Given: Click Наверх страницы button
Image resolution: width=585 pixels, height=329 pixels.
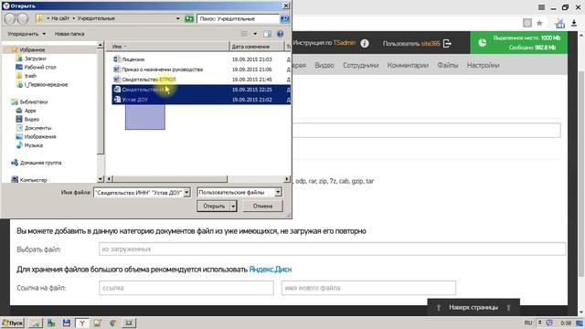Looking at the screenshot, I should click(x=473, y=307).
